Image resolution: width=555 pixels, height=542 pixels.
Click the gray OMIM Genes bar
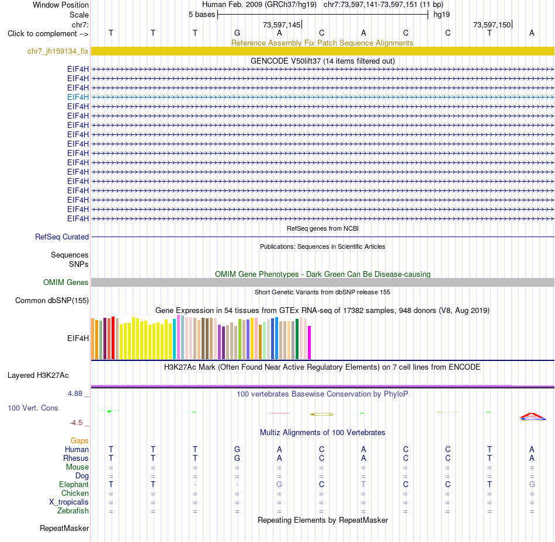point(322,282)
